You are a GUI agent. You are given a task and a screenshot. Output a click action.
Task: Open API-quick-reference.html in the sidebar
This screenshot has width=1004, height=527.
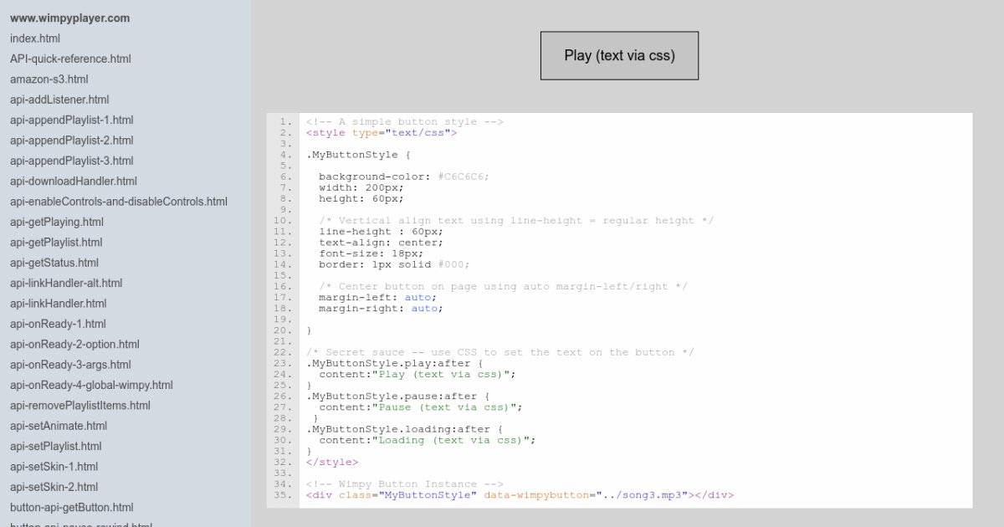click(x=70, y=59)
